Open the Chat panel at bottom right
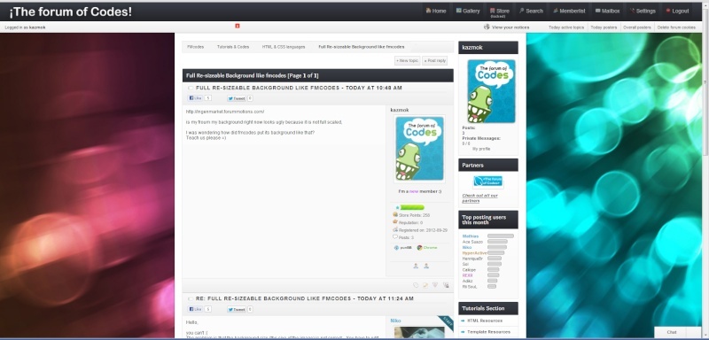 tap(672, 332)
